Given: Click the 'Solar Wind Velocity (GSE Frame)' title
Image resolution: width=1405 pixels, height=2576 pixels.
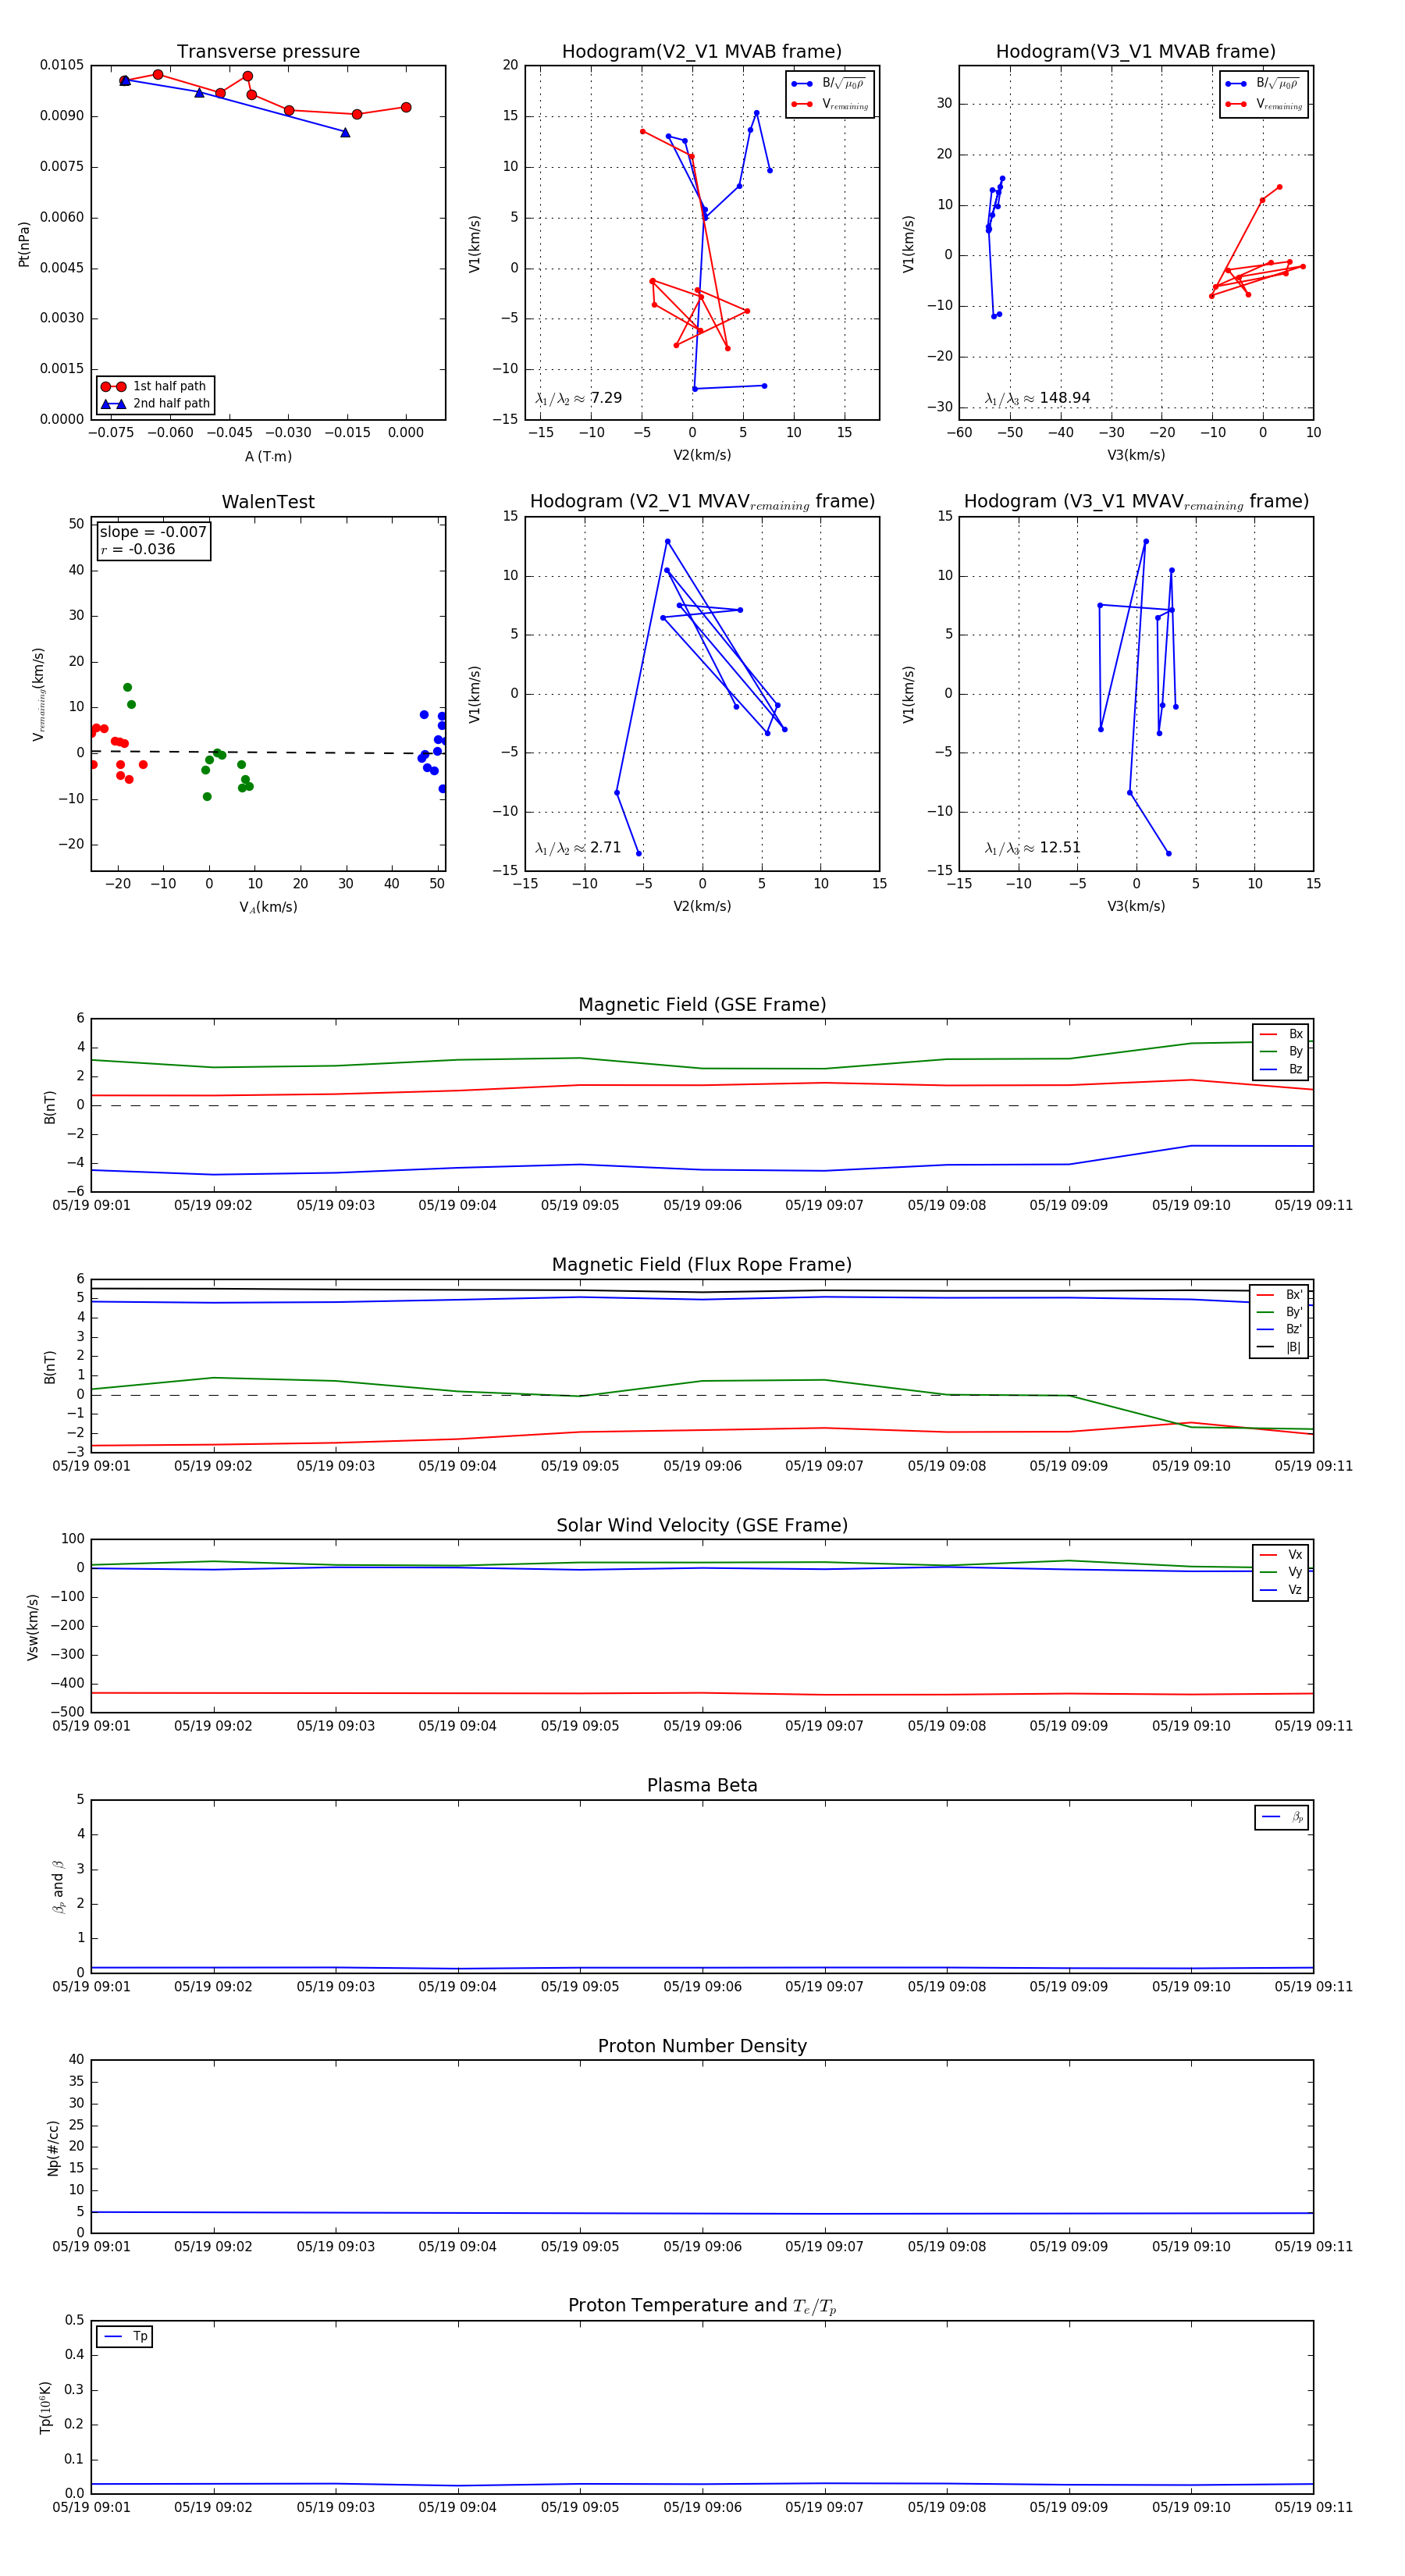Looking at the screenshot, I should pyautogui.click(x=702, y=1525).
